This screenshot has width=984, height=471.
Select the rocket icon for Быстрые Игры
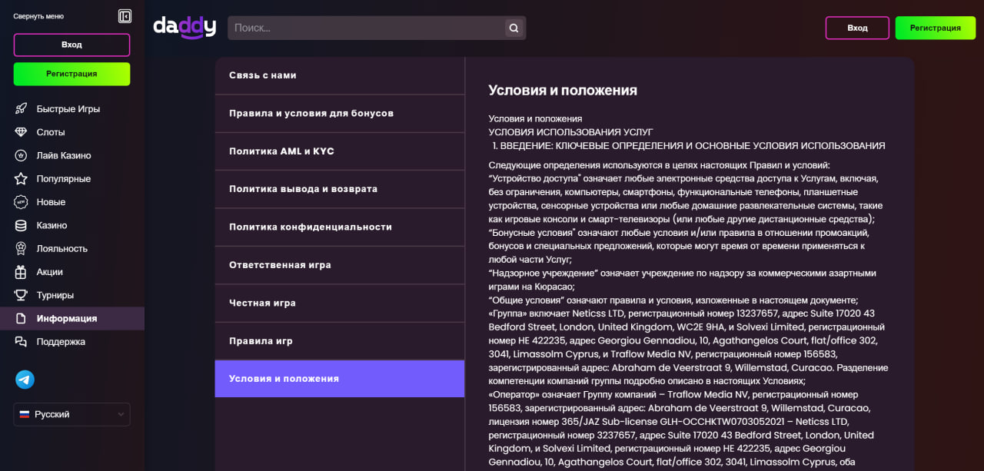(x=20, y=108)
